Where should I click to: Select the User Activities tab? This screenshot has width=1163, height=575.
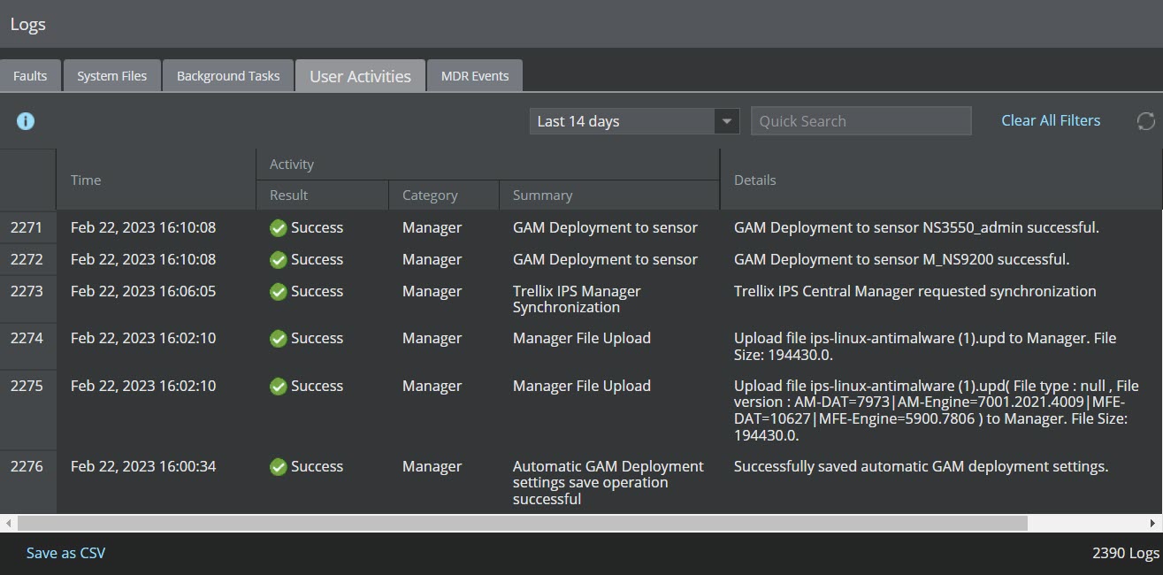(360, 76)
